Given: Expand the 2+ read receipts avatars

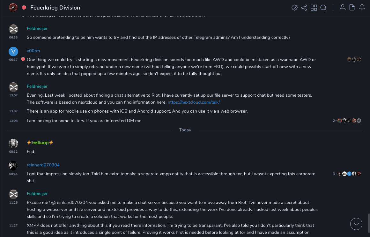Looking at the screenshot, I should tap(335, 121).
